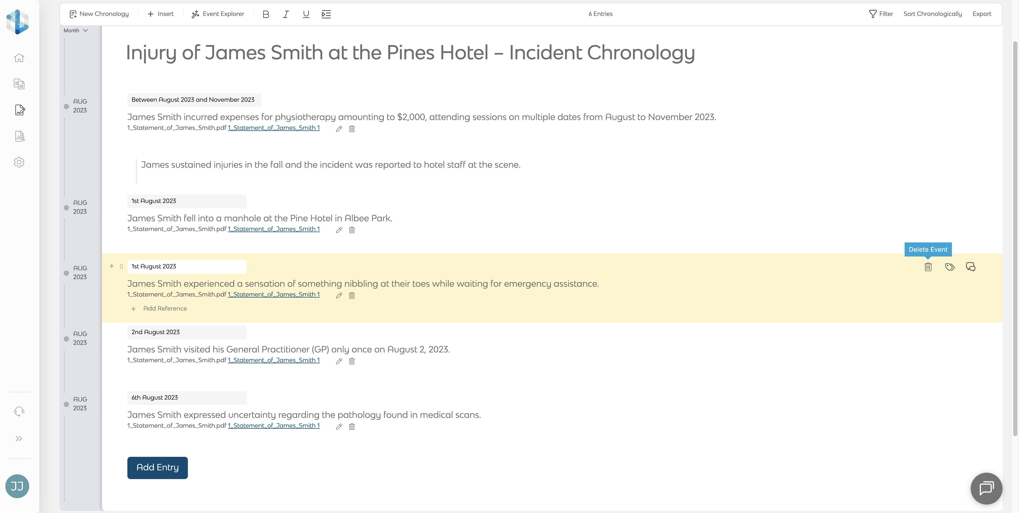
Task: Delete reference of the GP visit entry
Action: tap(352, 361)
